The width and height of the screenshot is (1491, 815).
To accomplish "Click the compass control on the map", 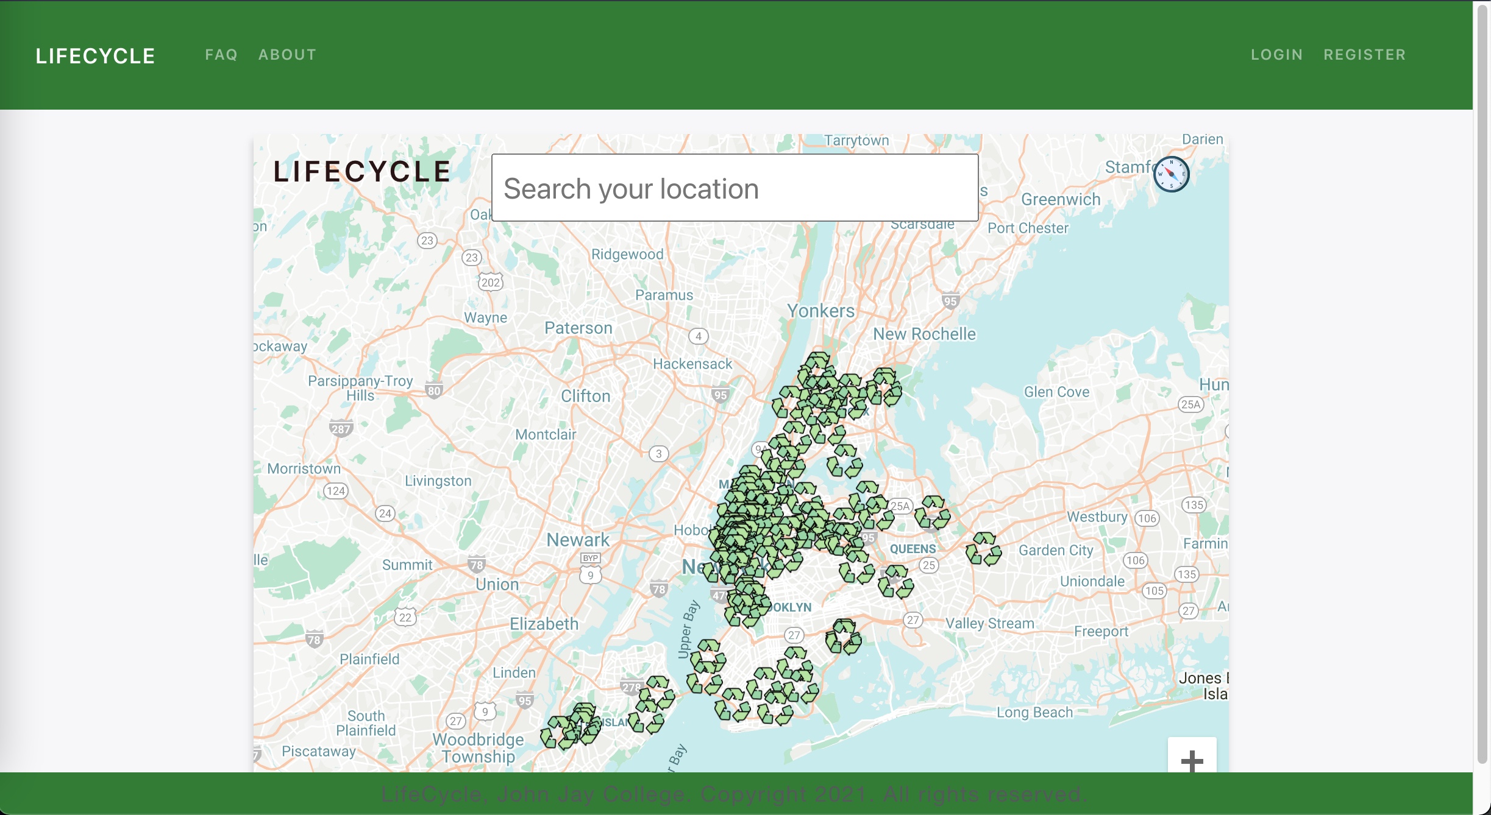I will 1171,175.
